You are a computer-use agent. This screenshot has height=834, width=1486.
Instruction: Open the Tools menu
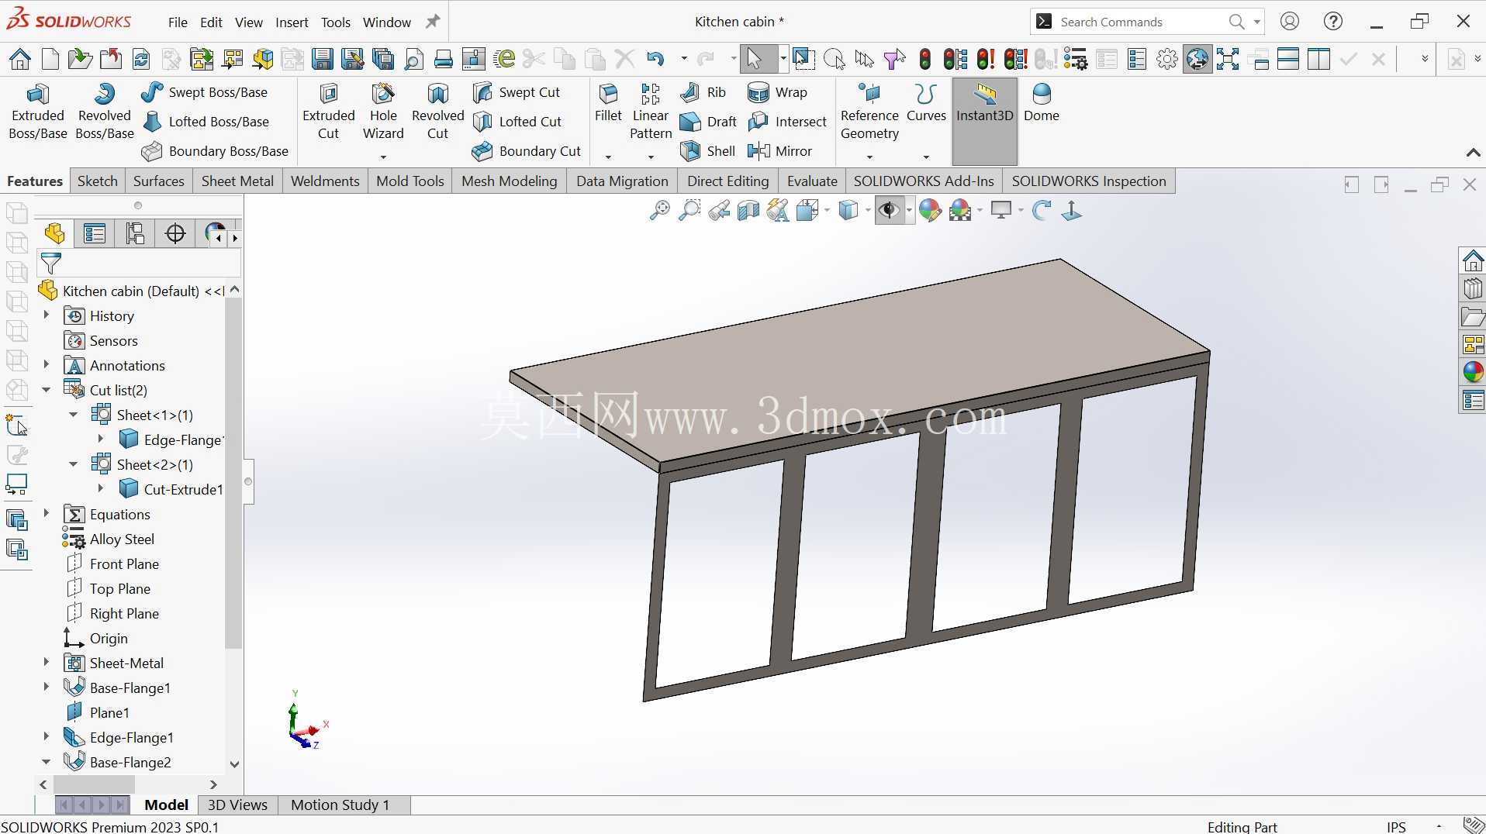point(336,22)
